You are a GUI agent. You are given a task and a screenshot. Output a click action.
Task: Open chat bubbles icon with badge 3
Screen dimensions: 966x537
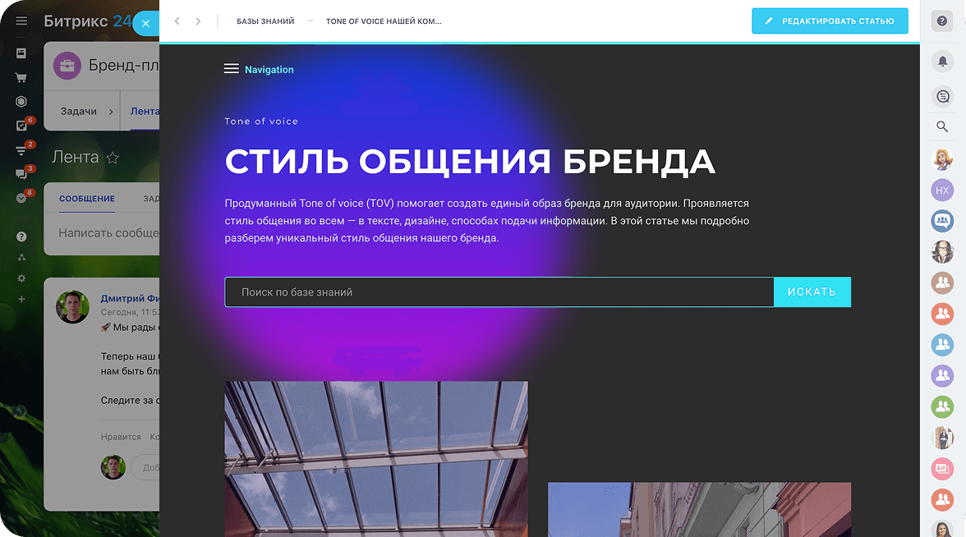pyautogui.click(x=21, y=174)
